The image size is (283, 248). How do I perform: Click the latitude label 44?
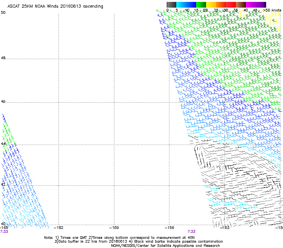[3, 144]
